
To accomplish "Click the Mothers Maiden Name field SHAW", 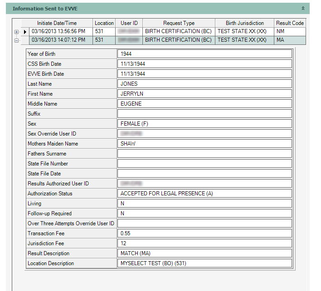I will [204, 144].
